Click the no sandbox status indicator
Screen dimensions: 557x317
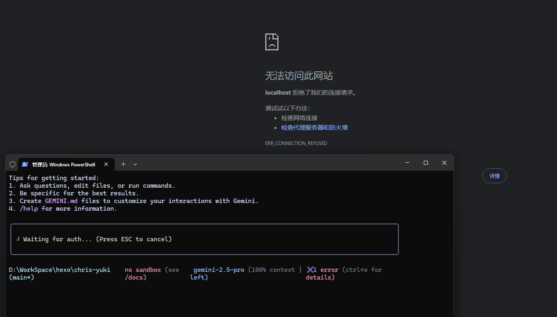[142, 269]
